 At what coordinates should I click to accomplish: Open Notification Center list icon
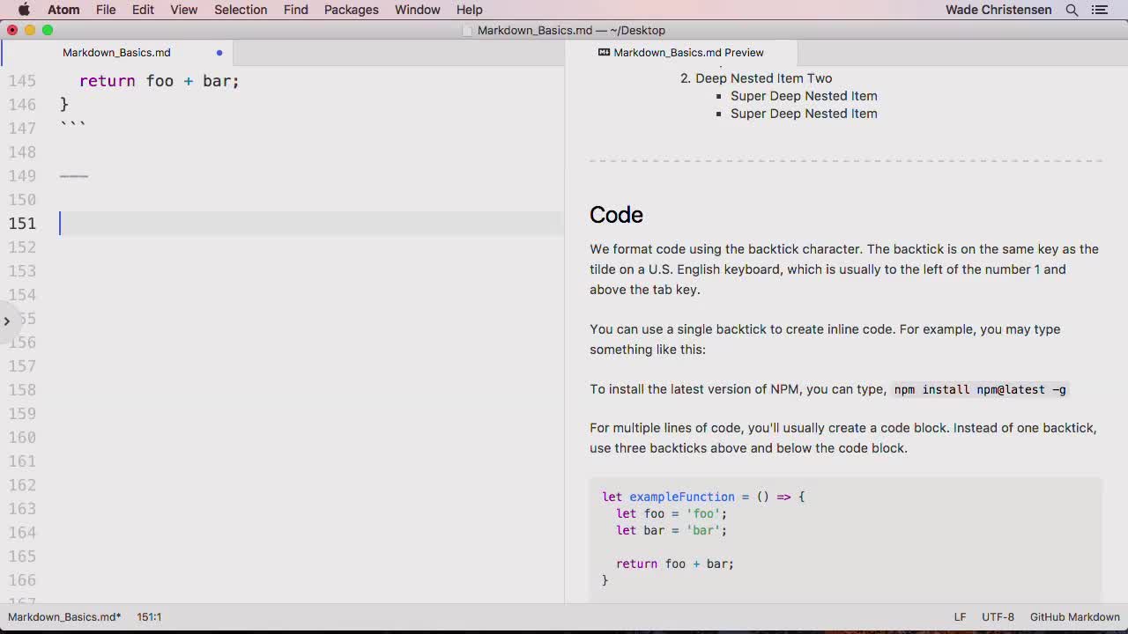tap(1099, 10)
